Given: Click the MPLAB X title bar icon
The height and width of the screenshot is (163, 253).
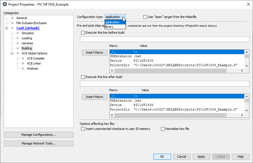Looking at the screenshot, I should [4, 4].
